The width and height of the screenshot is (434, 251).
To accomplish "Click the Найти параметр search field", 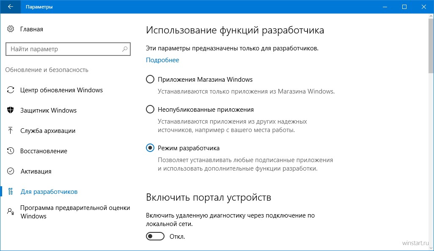I will click(68, 49).
